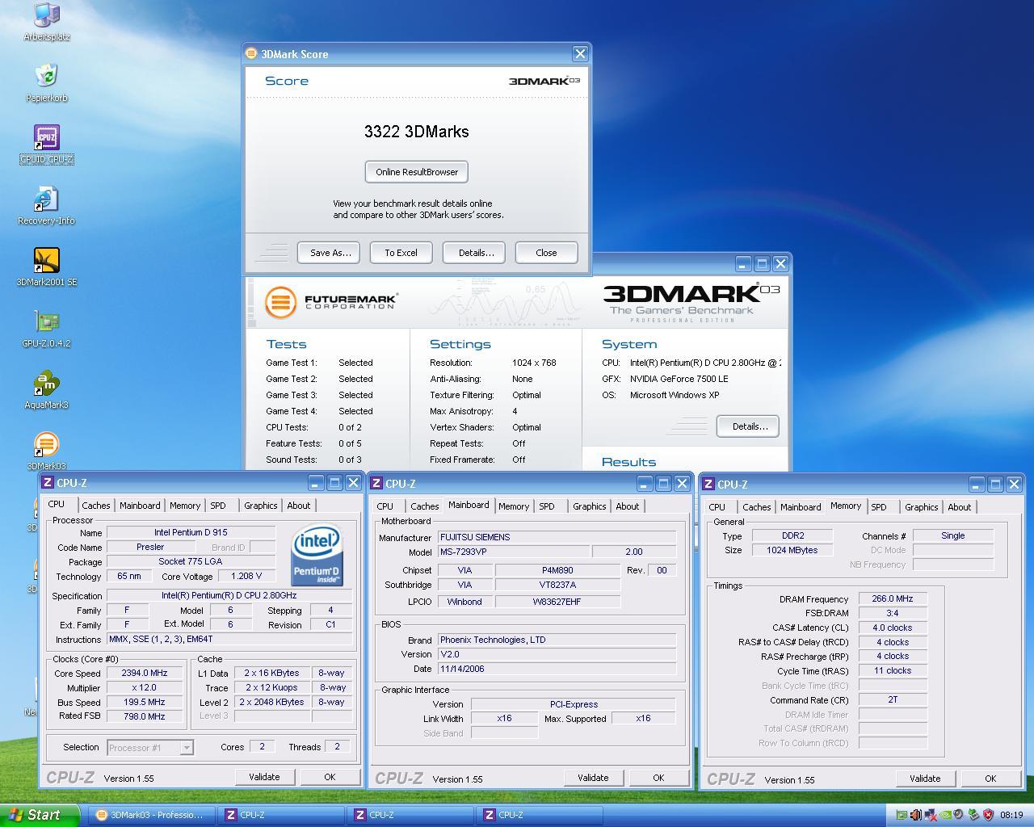Open the Processor #1 selection dropdown
1034x827 pixels.
150,748
